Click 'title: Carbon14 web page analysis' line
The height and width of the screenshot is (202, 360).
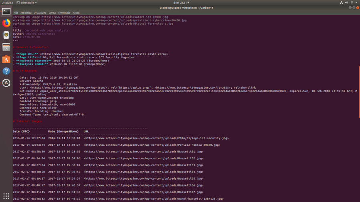click(x=40, y=30)
